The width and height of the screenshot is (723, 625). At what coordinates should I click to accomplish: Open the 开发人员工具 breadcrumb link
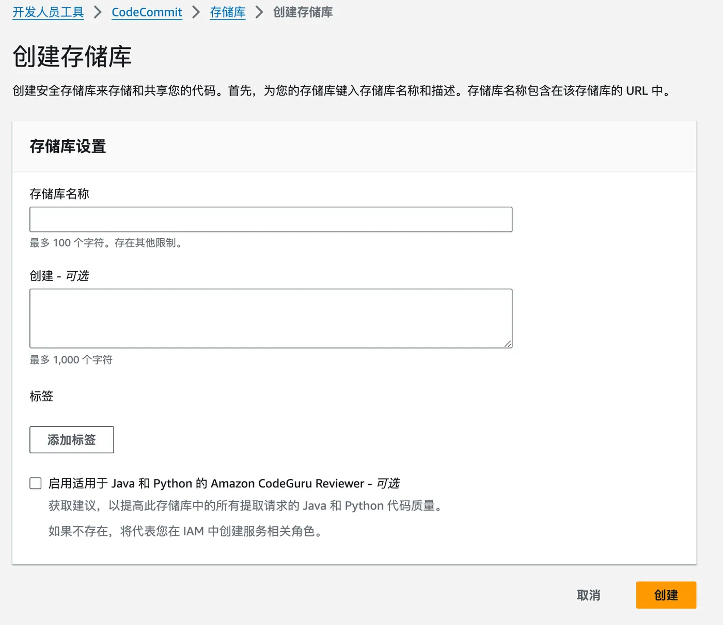[48, 12]
